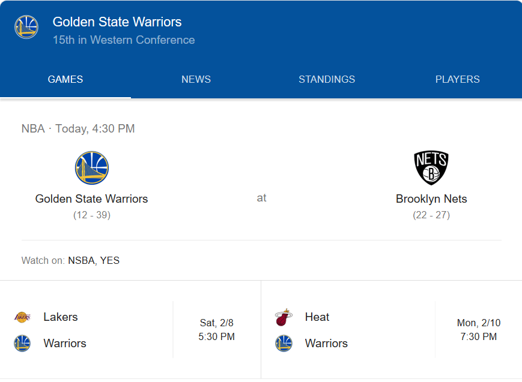Click the Heat team name
Viewport: 522px width, 382px height.
pos(317,317)
